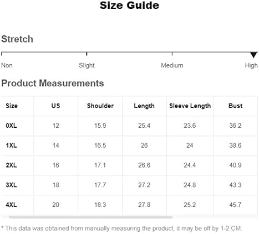Click the 0XL size row label
Screen dimensions: 259x234
pyautogui.click(x=11, y=126)
